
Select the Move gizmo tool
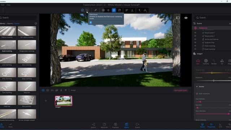click(x=108, y=10)
